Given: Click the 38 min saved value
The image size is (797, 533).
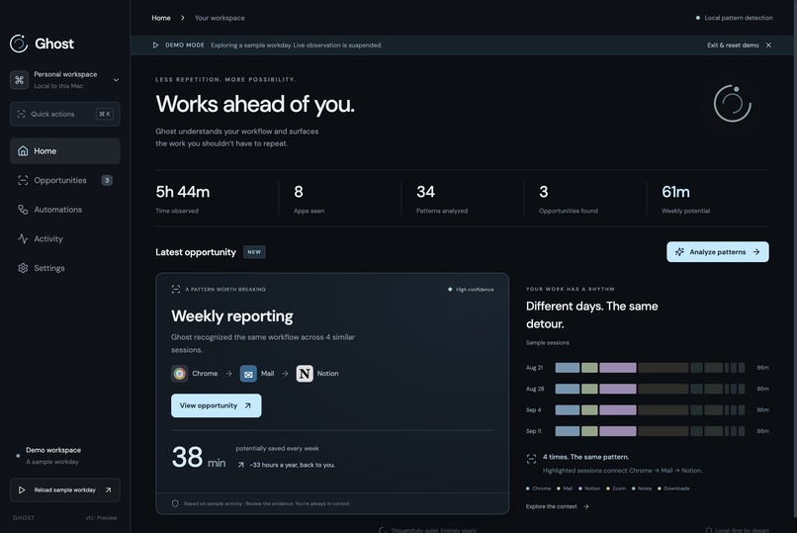Looking at the screenshot, I should pyautogui.click(x=199, y=457).
